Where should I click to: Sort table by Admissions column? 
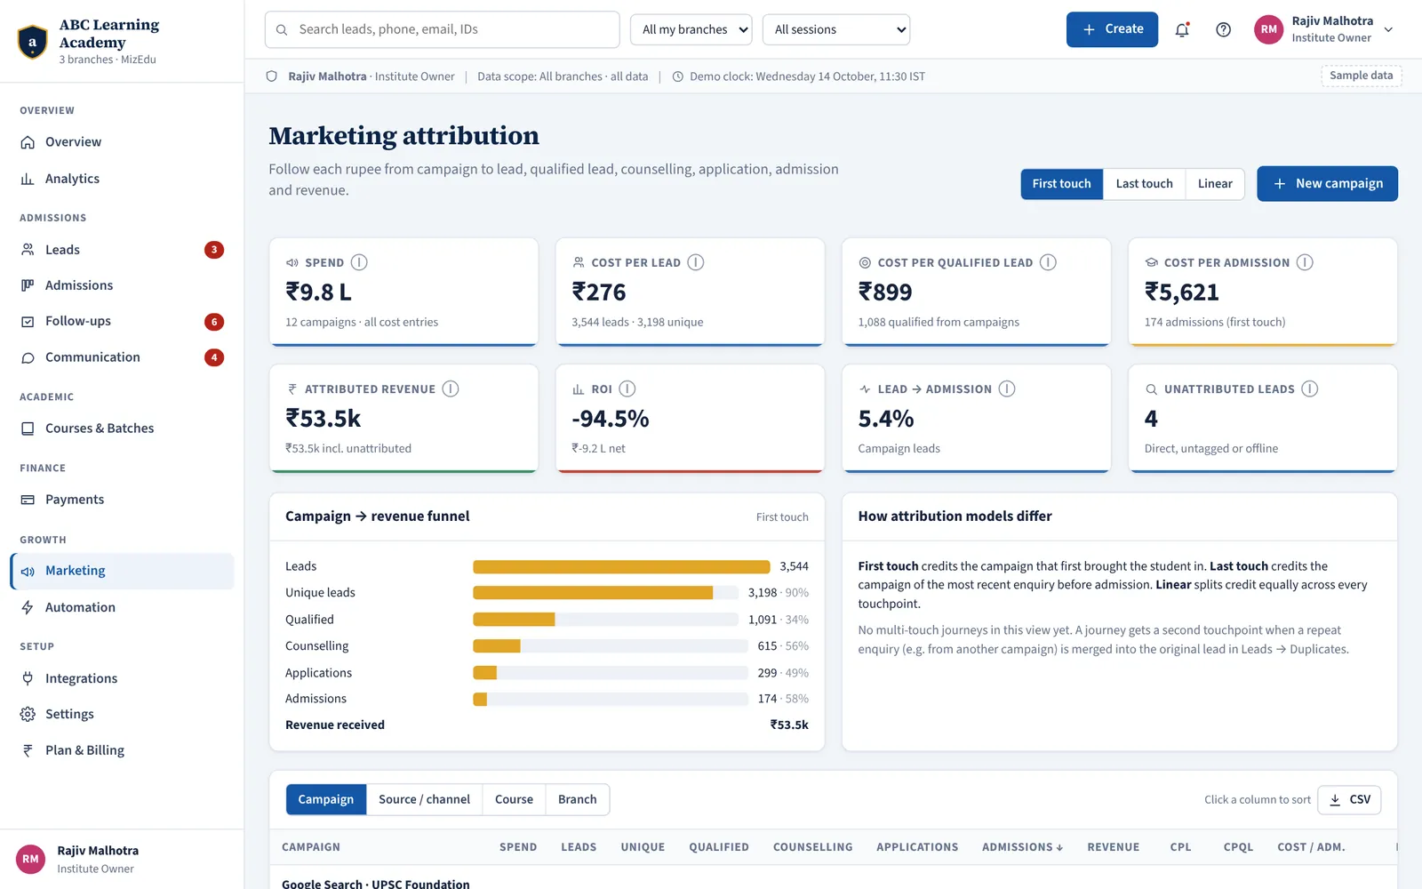(1022, 847)
